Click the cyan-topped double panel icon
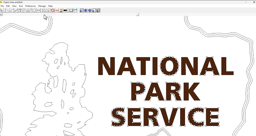The image size is (256, 136). (75, 10)
